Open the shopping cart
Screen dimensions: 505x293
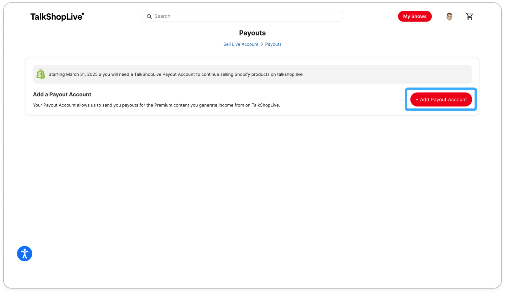469,16
